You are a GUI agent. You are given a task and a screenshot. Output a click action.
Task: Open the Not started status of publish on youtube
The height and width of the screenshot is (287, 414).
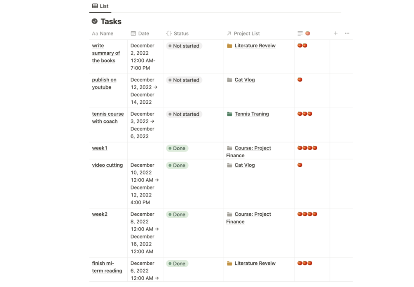[184, 80]
